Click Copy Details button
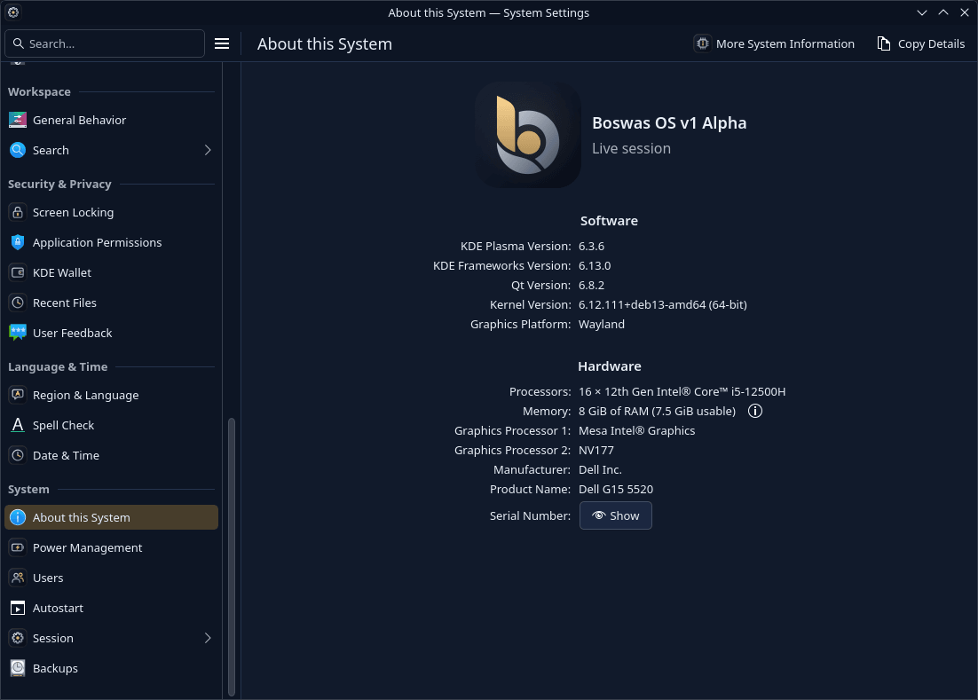Image resolution: width=978 pixels, height=700 pixels. pyautogui.click(x=920, y=43)
